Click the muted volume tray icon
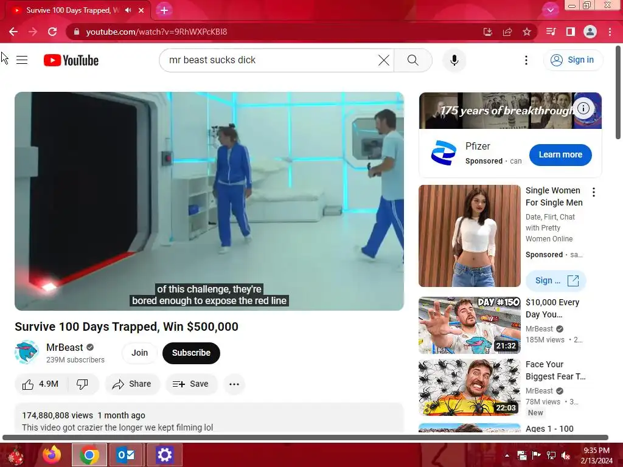This screenshot has height=467, width=623. coord(566,455)
